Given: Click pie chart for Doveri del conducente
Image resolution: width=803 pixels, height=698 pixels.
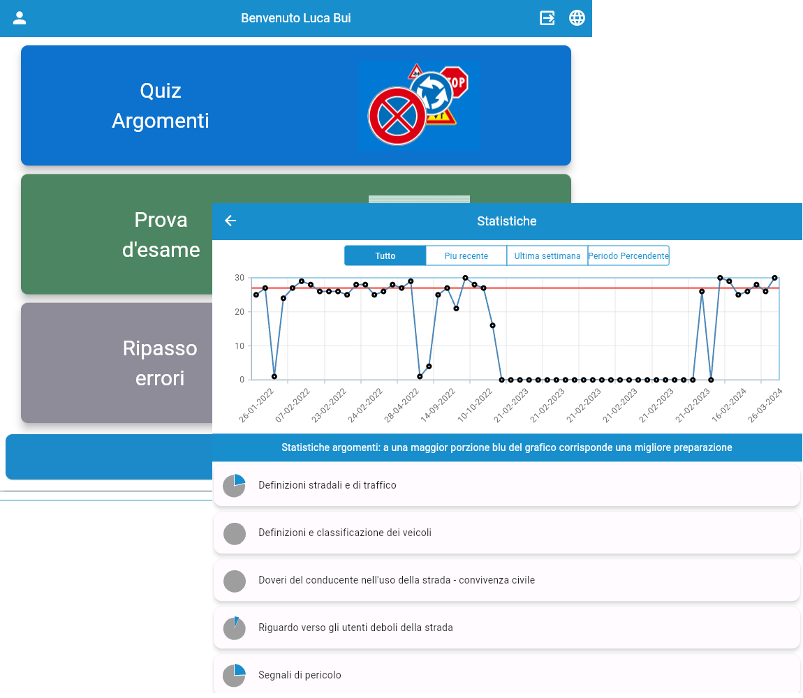Looking at the screenshot, I should 234,581.
